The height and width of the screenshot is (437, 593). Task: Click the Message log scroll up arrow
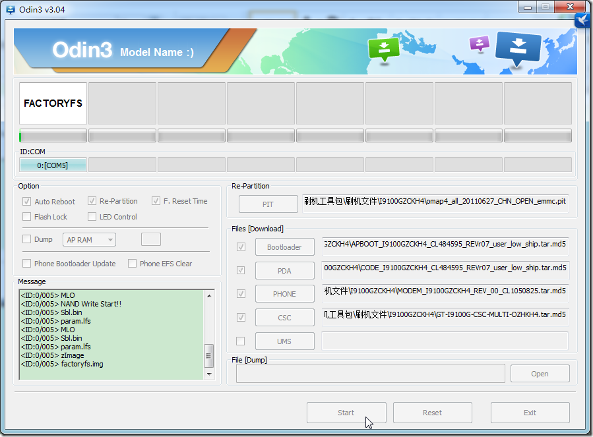tap(209, 295)
